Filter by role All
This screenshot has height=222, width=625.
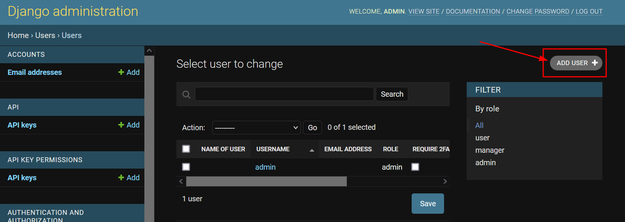479,125
